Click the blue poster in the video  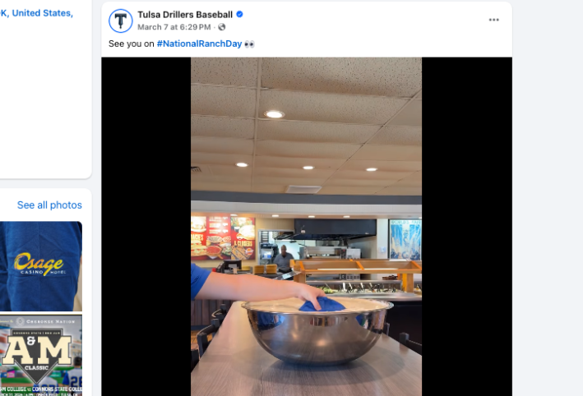(x=405, y=240)
